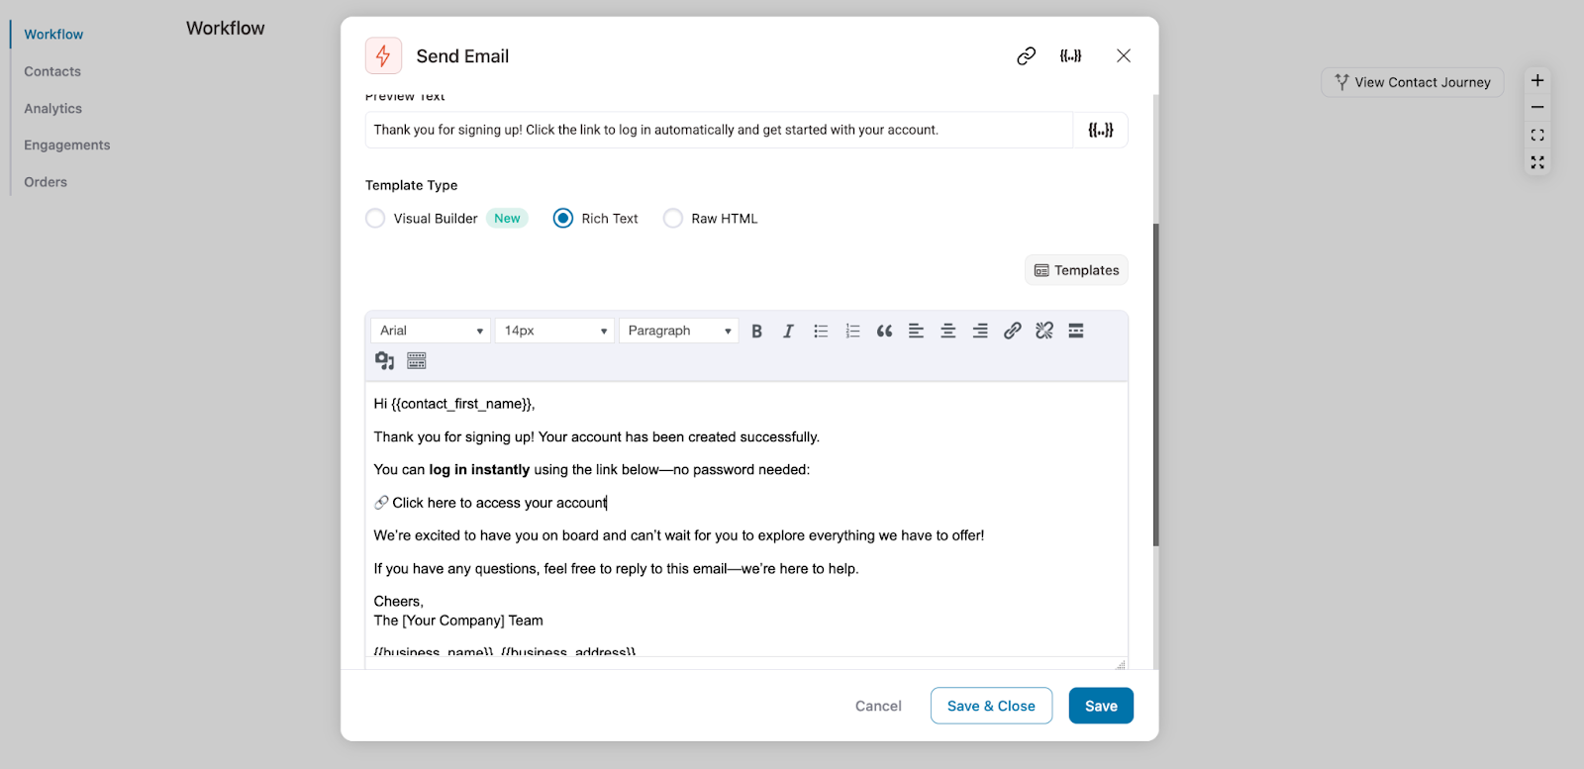This screenshot has height=769, width=1584.
Task: Open the email Templates gallery
Action: pyautogui.click(x=1075, y=269)
